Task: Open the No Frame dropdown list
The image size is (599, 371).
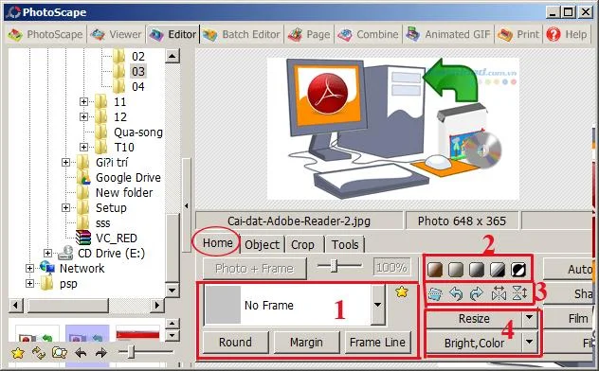Action: pos(377,305)
